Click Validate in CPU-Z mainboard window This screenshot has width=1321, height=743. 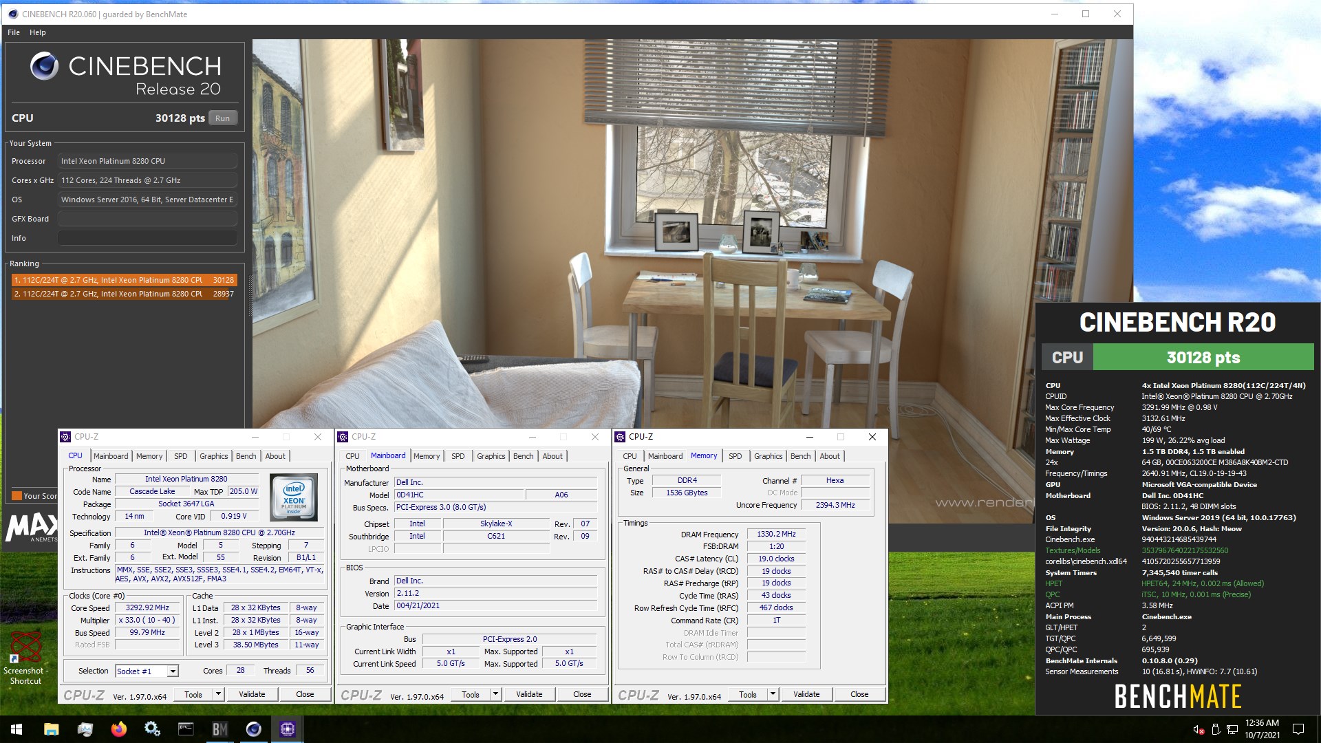[x=529, y=694]
